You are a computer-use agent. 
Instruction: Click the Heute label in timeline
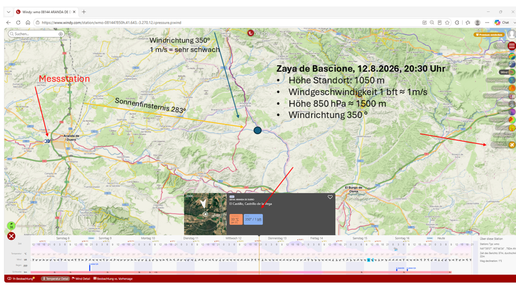[441, 238]
